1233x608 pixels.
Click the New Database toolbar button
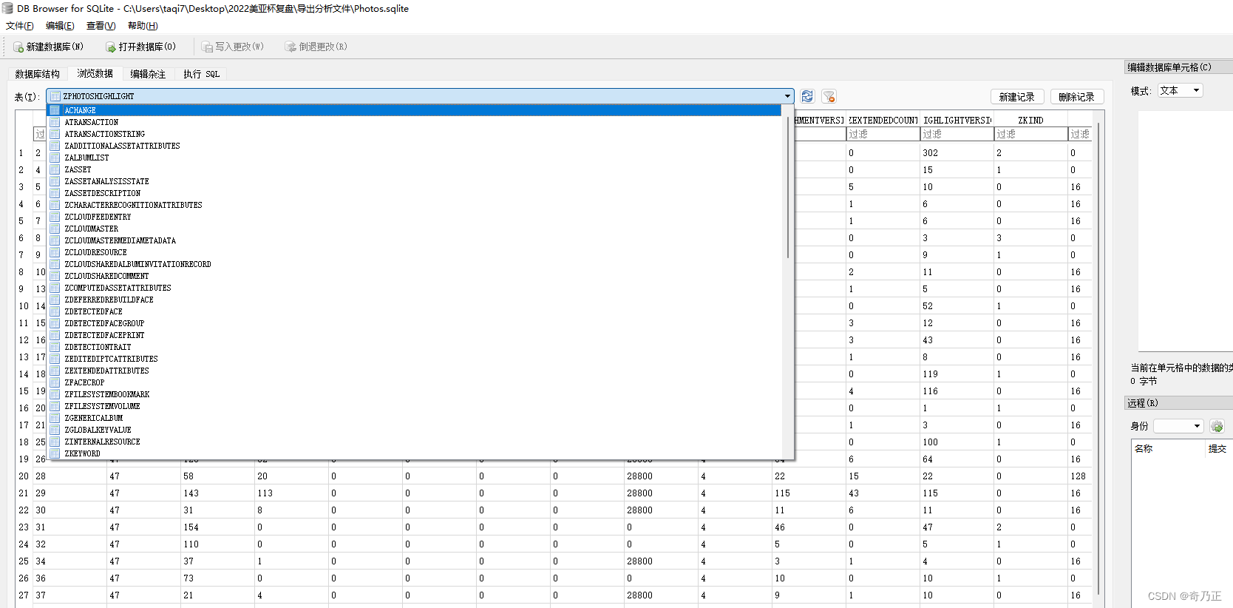point(49,47)
